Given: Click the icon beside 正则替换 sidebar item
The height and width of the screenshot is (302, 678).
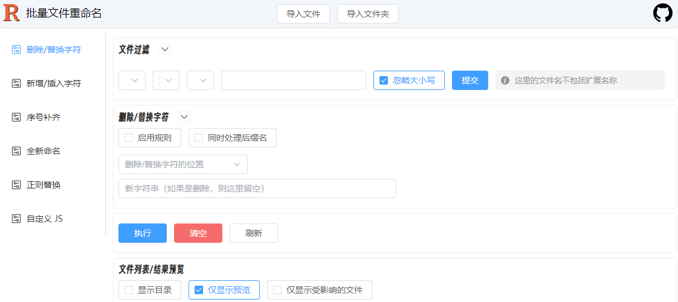Looking at the screenshot, I should [x=16, y=185].
